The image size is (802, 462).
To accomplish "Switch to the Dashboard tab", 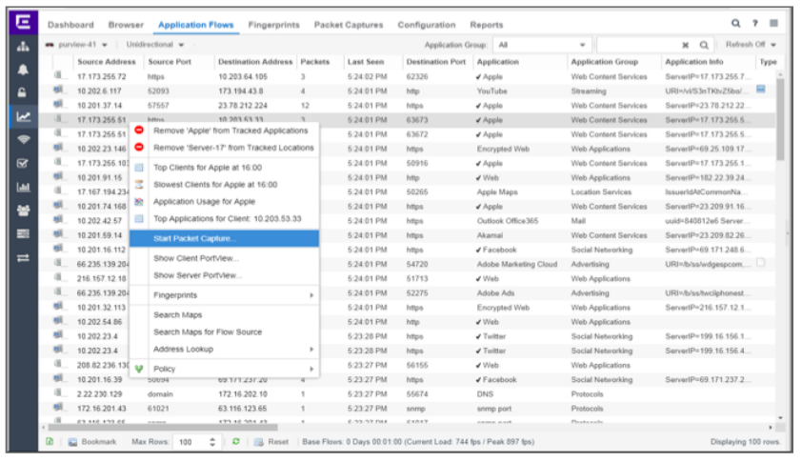I will pyautogui.click(x=70, y=25).
